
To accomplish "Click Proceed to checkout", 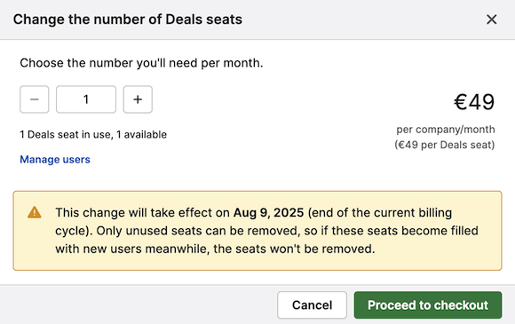I will coord(428,305).
